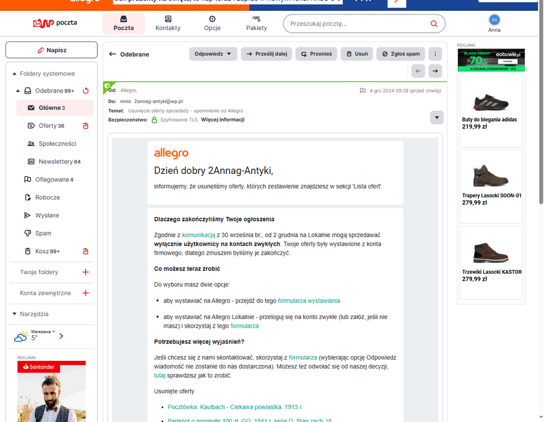Screen dimensions: 544x422
Task: Empty Oferty using red trash icon
Action: [x=85, y=126]
